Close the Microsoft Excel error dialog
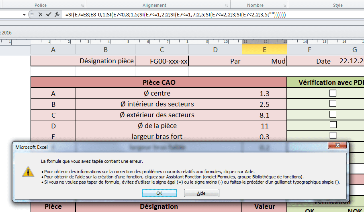Image resolution: width=364 pixels, height=212 pixels. click(x=337, y=146)
